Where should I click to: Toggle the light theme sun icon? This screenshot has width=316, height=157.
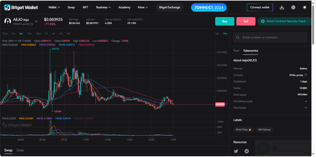click(x=305, y=8)
